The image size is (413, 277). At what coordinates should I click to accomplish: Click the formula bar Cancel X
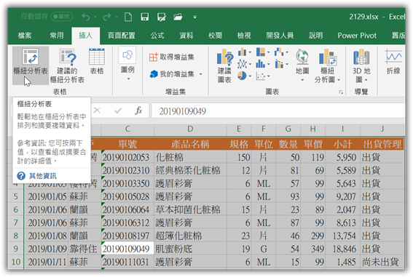click(x=97, y=111)
